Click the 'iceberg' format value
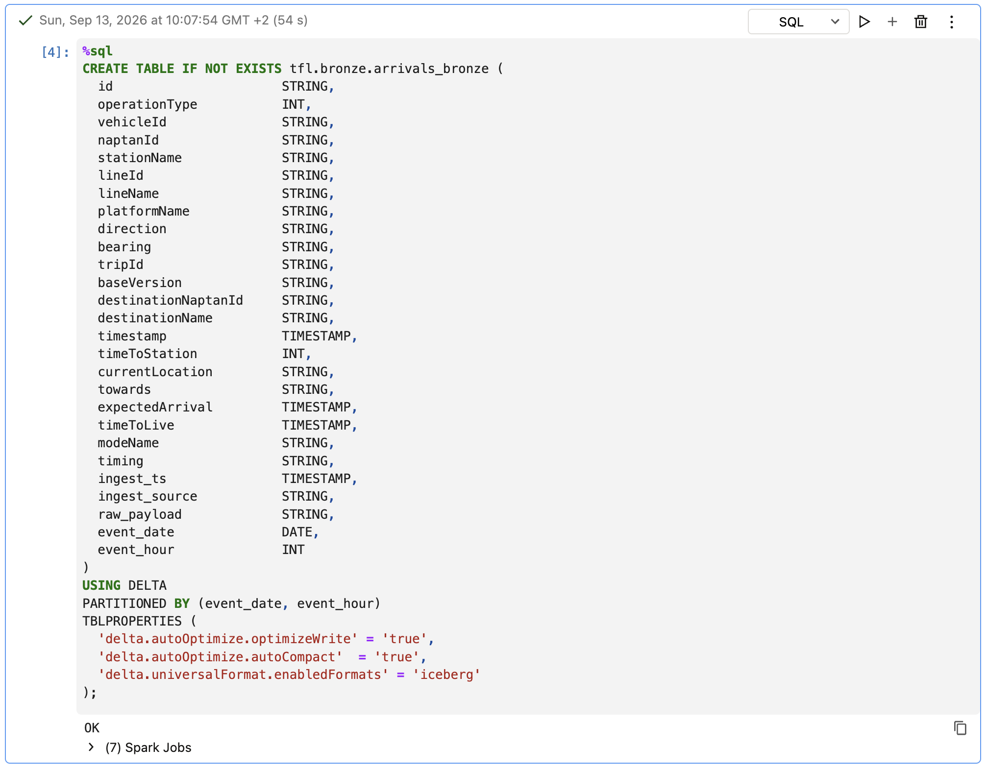 coord(446,675)
